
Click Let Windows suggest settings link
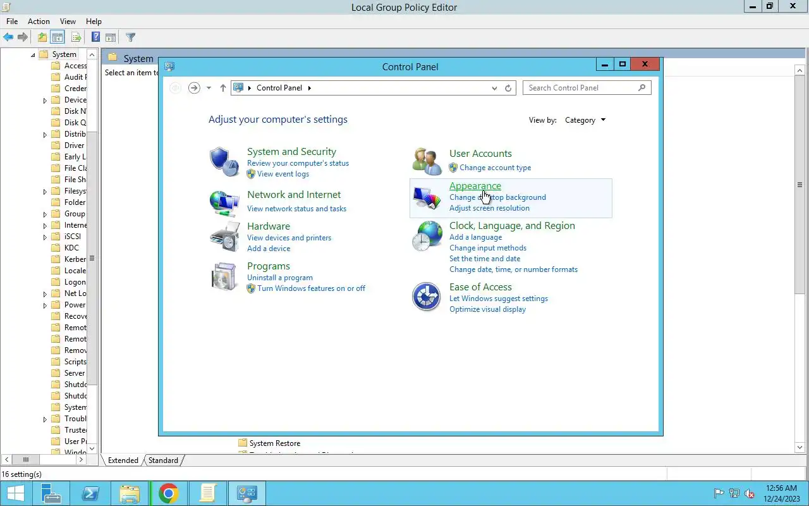[x=499, y=299]
